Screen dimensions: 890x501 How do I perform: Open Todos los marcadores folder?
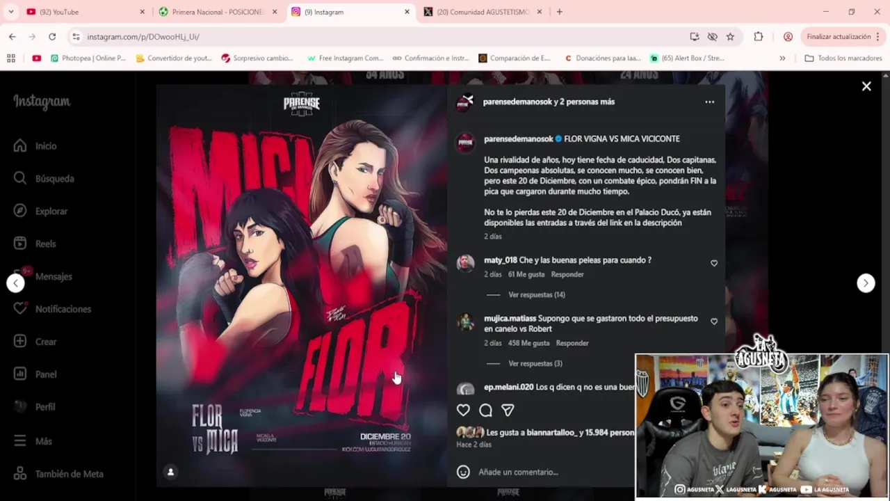[x=843, y=58]
